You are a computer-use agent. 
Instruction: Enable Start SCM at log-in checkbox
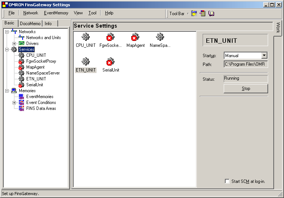click(x=227, y=181)
